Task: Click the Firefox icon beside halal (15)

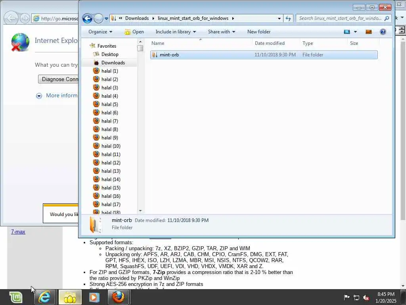Action: (x=96, y=187)
